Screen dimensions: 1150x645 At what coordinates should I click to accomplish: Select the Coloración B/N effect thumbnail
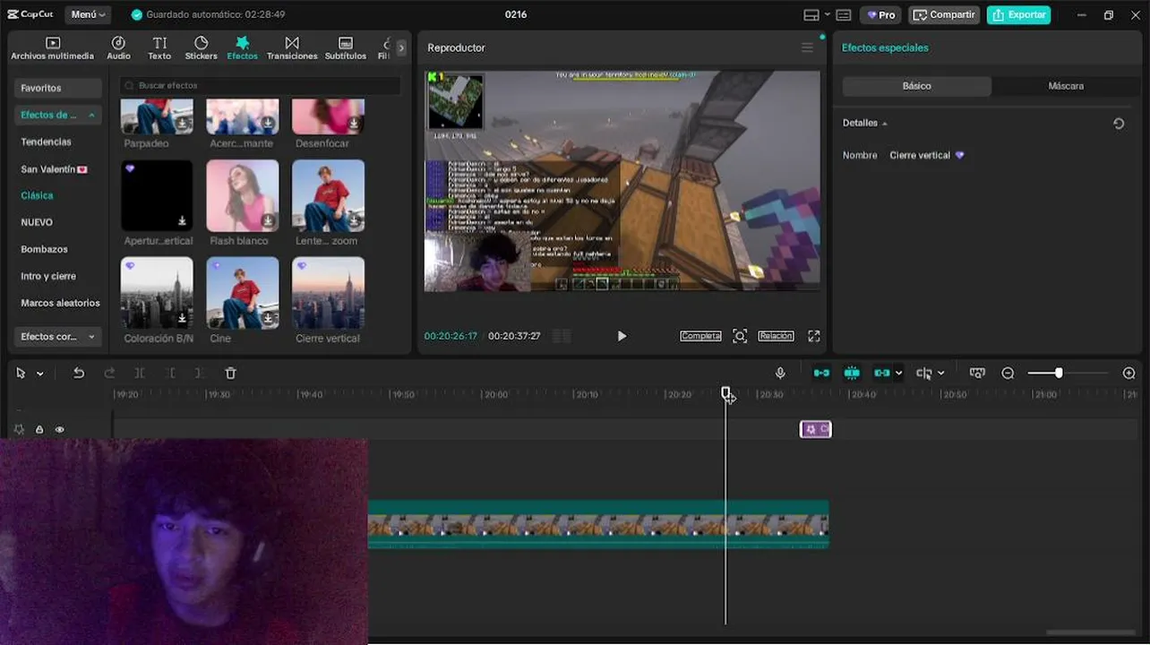[157, 293]
